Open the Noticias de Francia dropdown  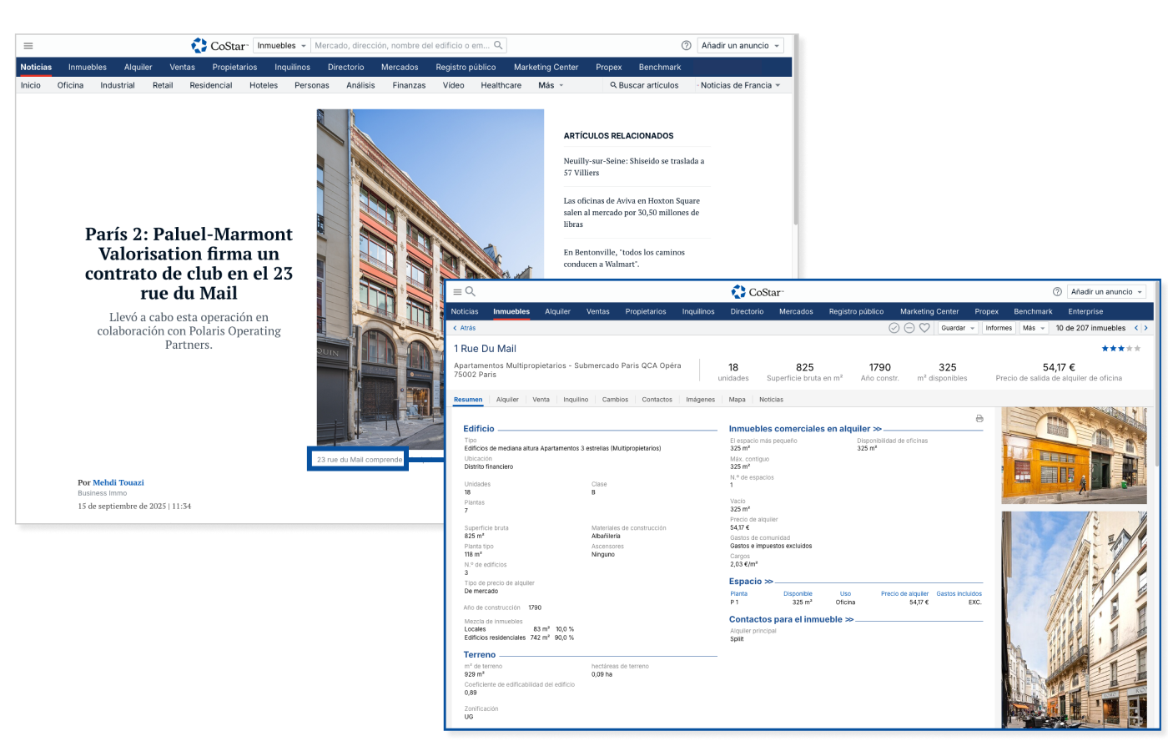pyautogui.click(x=740, y=85)
